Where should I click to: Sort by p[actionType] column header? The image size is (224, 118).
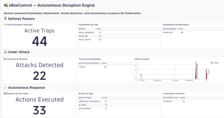tap(85, 98)
